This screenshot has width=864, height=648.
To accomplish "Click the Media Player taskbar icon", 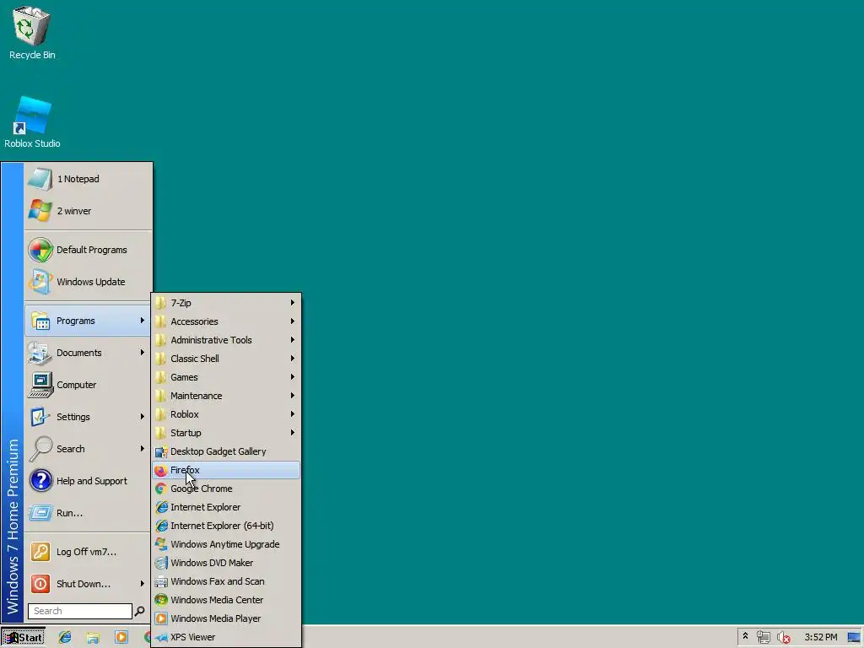I will [121, 638].
